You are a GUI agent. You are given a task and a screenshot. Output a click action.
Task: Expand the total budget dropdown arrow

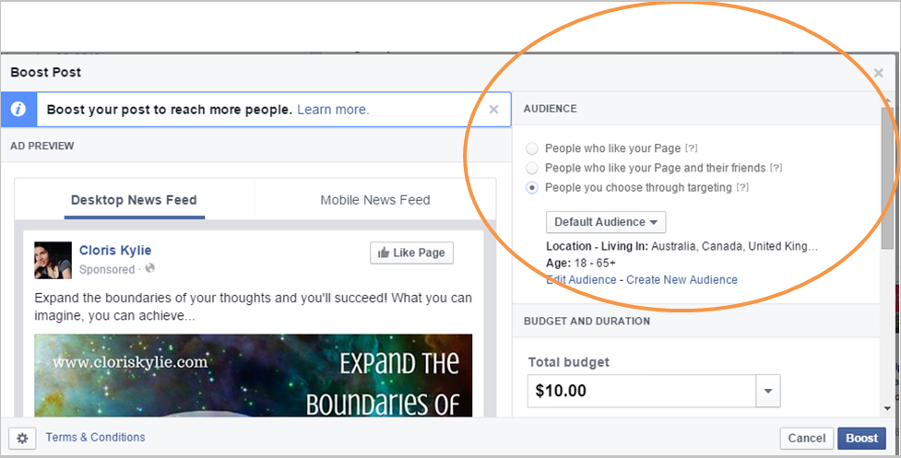click(767, 391)
